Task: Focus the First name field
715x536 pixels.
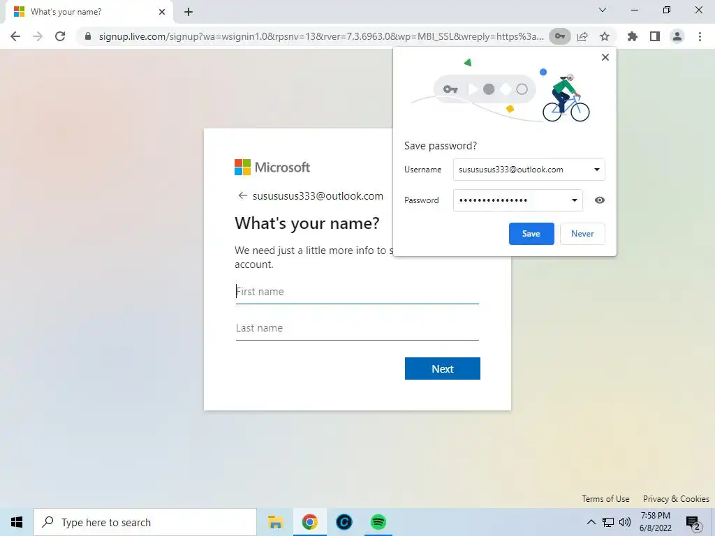Action: [357, 292]
